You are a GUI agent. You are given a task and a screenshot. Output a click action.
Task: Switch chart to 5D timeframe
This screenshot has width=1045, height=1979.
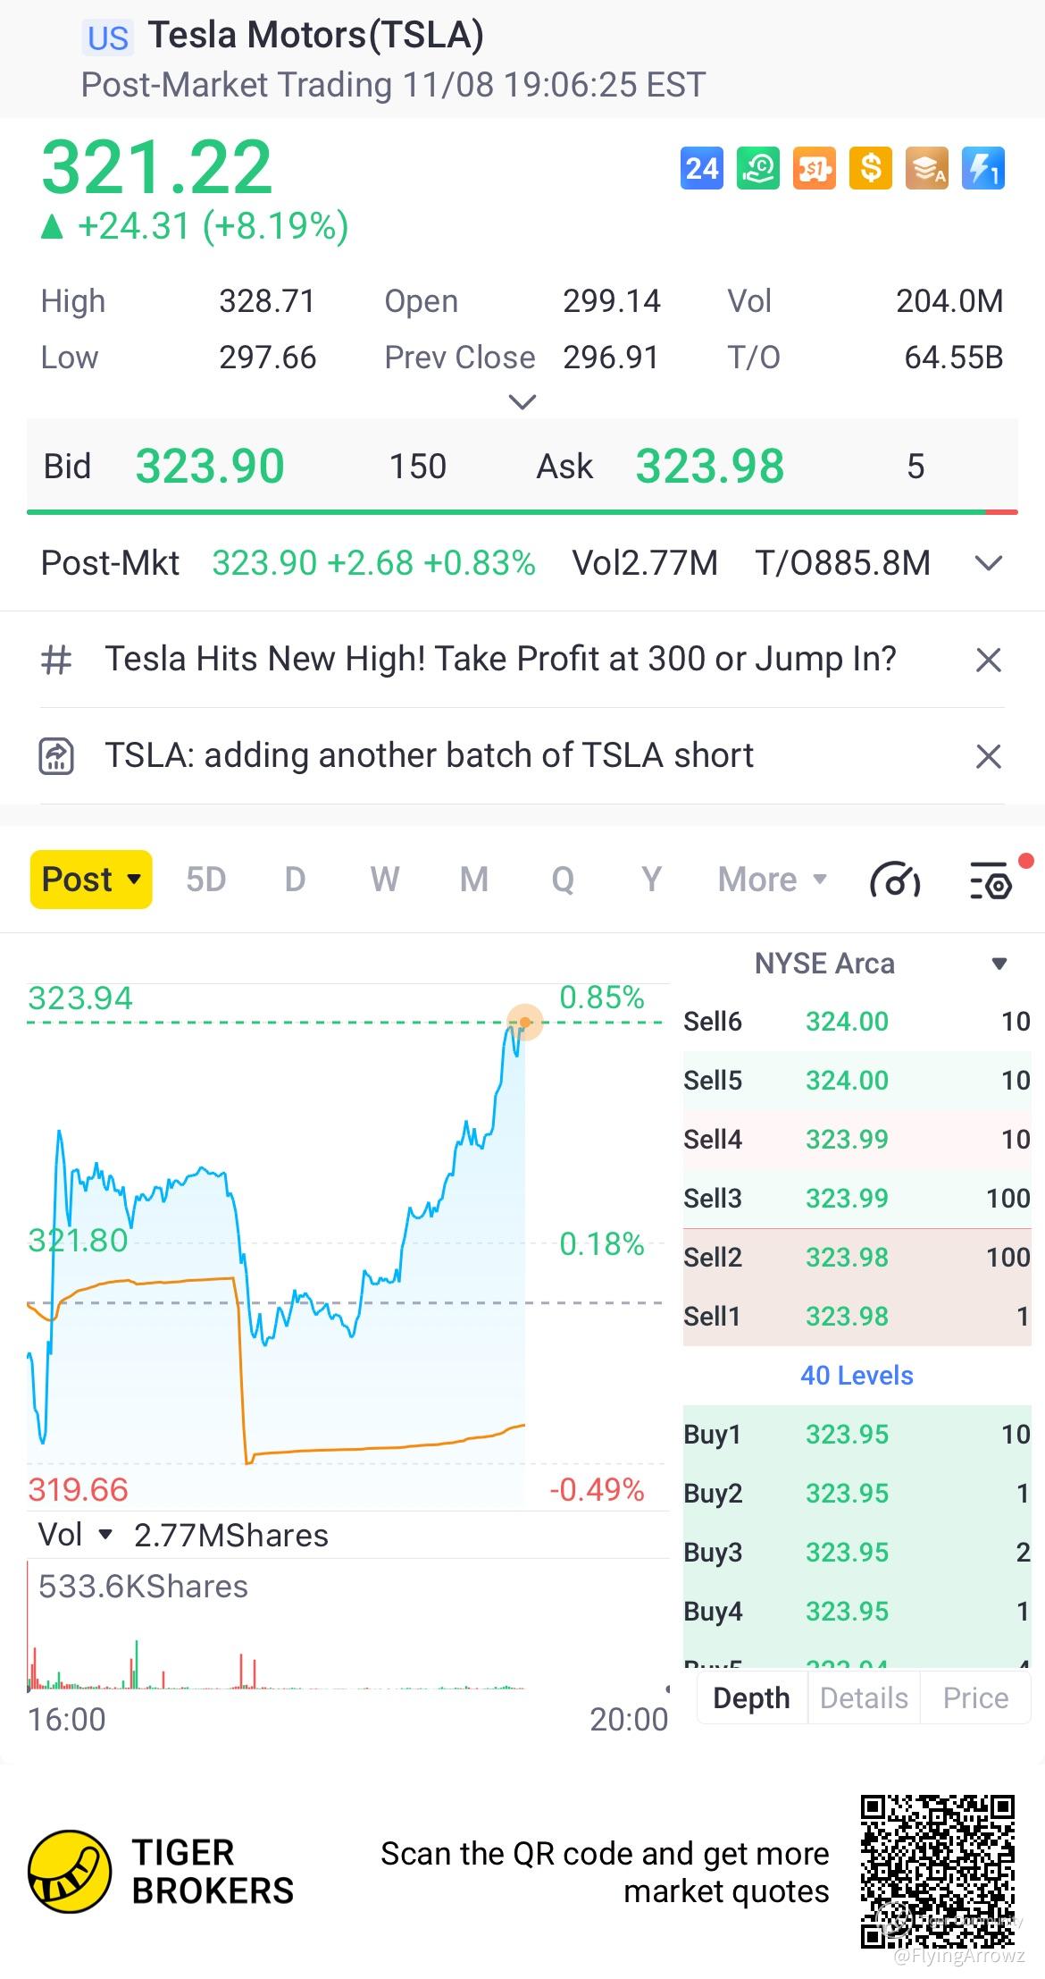(x=205, y=880)
